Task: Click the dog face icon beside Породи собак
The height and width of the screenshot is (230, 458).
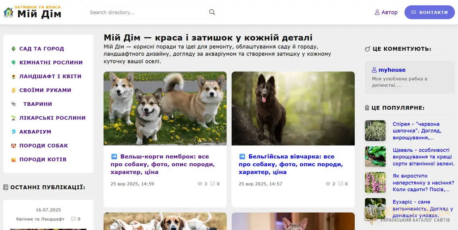Action: (x=14, y=146)
